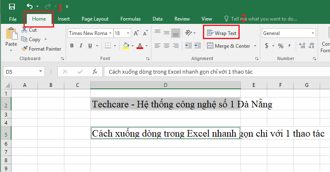Click Orientation text rotation icon
The image size is (330, 172).
coord(189,33)
